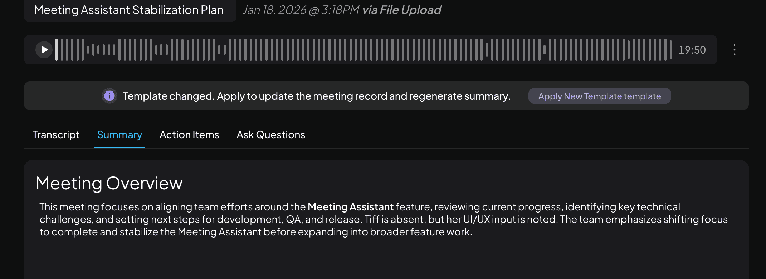
Task: Play the meeting audio recording
Action: click(44, 50)
